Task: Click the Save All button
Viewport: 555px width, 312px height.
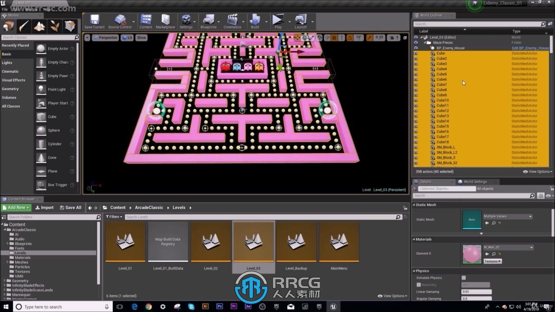Action: point(70,208)
